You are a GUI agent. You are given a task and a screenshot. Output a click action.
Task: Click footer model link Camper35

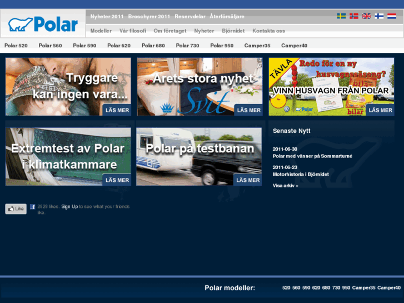click(x=364, y=288)
